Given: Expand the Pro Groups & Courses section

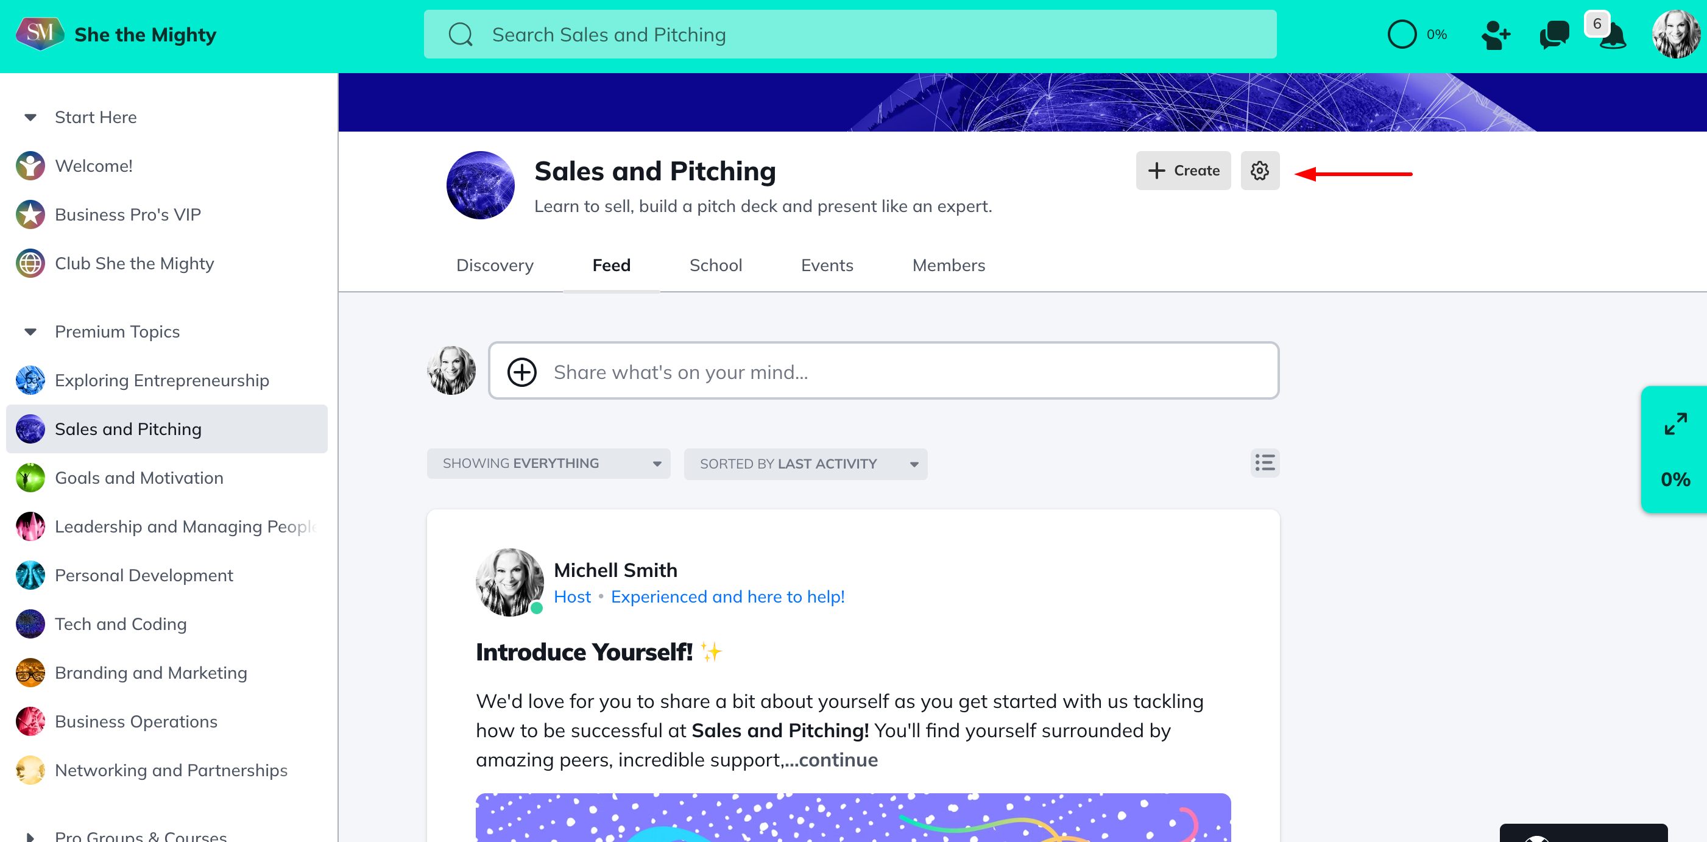Looking at the screenshot, I should click(30, 836).
